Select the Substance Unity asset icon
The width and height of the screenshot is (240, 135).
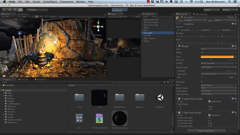[160, 97]
